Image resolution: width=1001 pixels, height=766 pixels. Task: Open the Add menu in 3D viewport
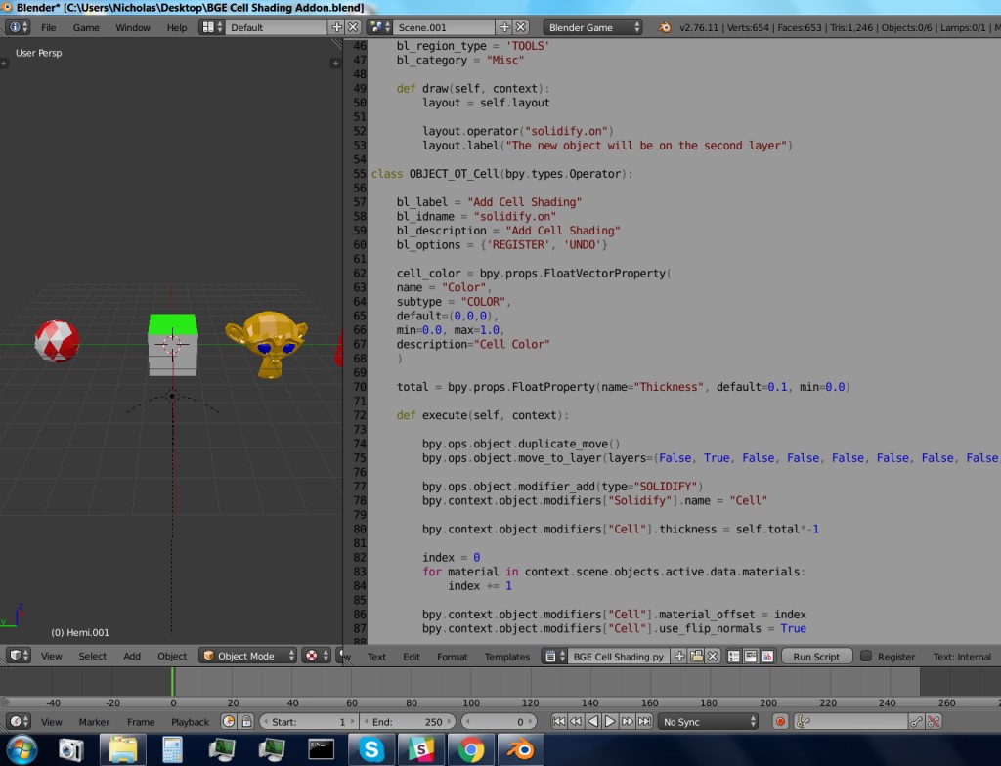132,656
